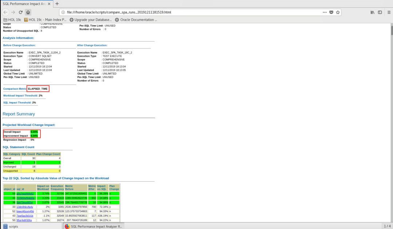Click the Improvement Impact green value
The height and width of the screenshot is (229, 393).
point(34,136)
